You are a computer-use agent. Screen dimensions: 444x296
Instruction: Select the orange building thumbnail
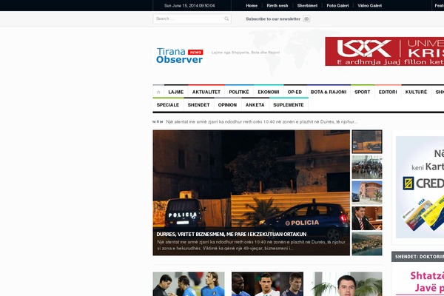(x=367, y=192)
